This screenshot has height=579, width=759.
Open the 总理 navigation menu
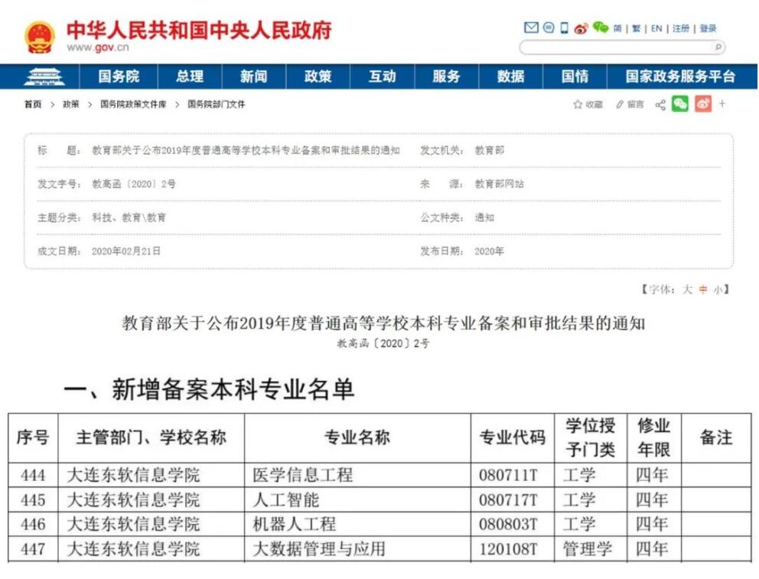190,76
